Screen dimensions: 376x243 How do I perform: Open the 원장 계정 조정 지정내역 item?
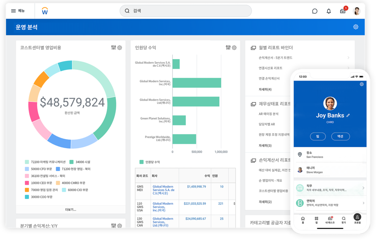(274, 135)
